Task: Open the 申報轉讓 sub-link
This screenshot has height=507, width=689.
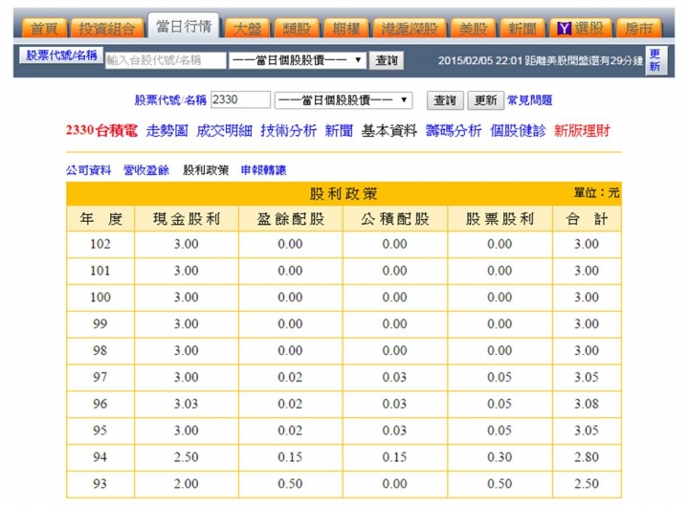Action: click(263, 170)
